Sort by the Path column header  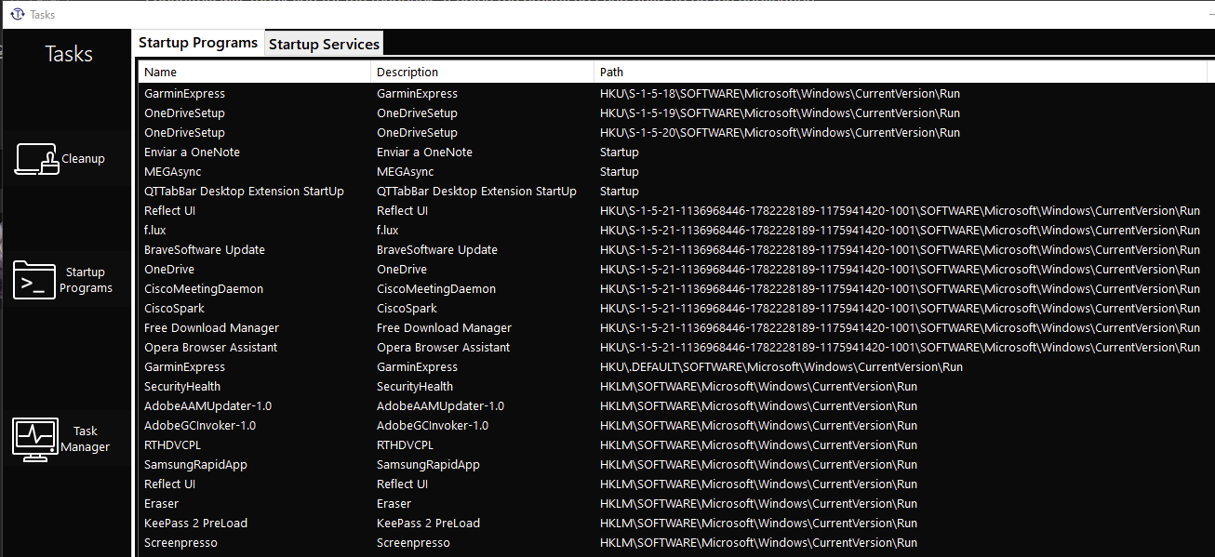(901, 72)
